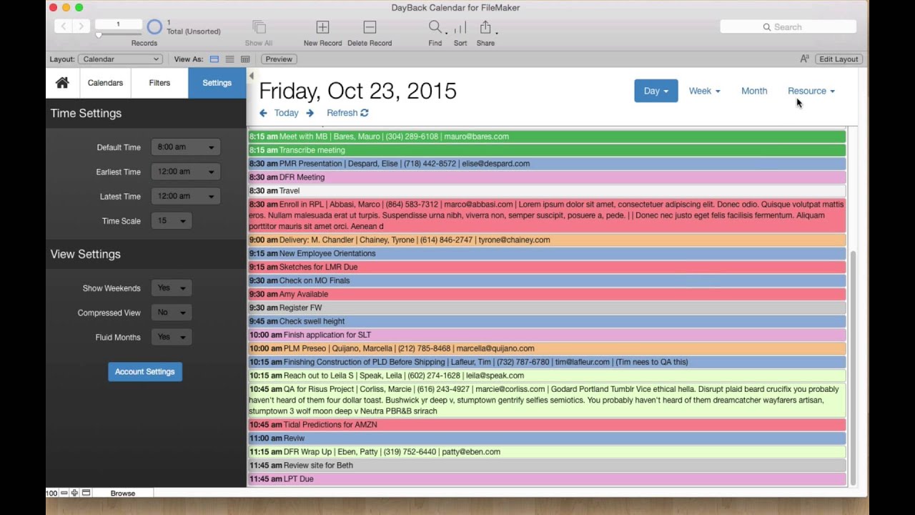Click the zoom in status icon

pos(74,493)
